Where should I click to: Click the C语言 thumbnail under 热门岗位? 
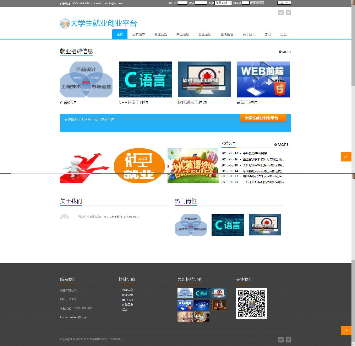[228, 225]
